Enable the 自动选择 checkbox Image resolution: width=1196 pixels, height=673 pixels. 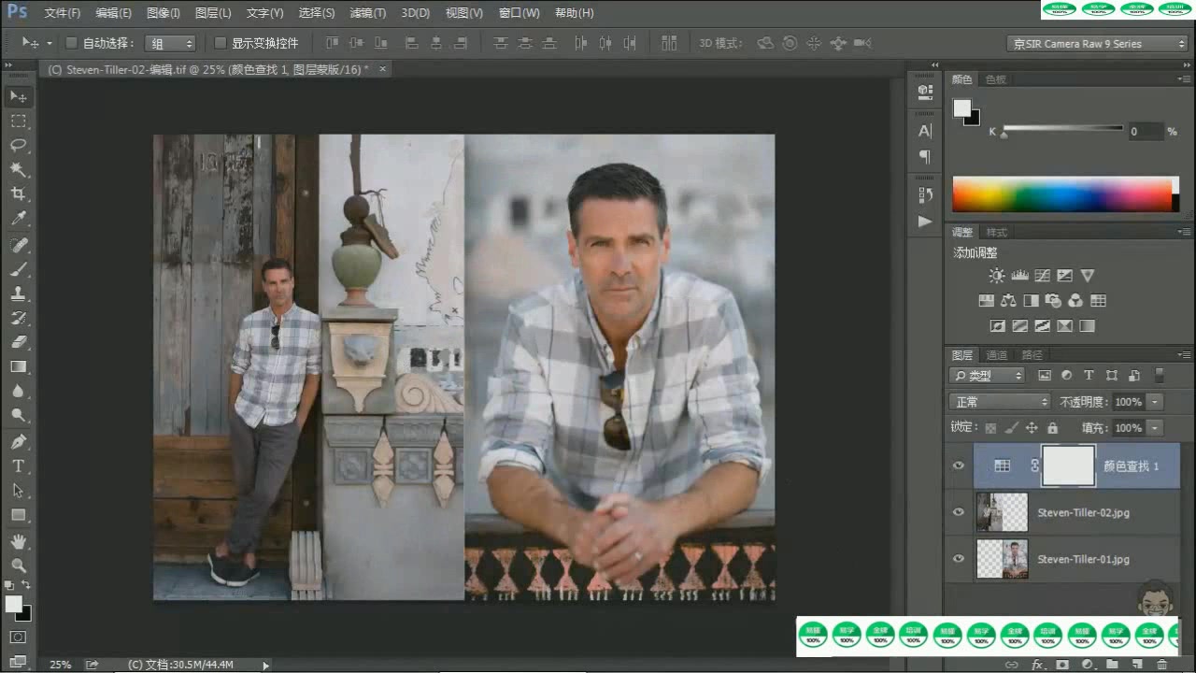tap(71, 43)
